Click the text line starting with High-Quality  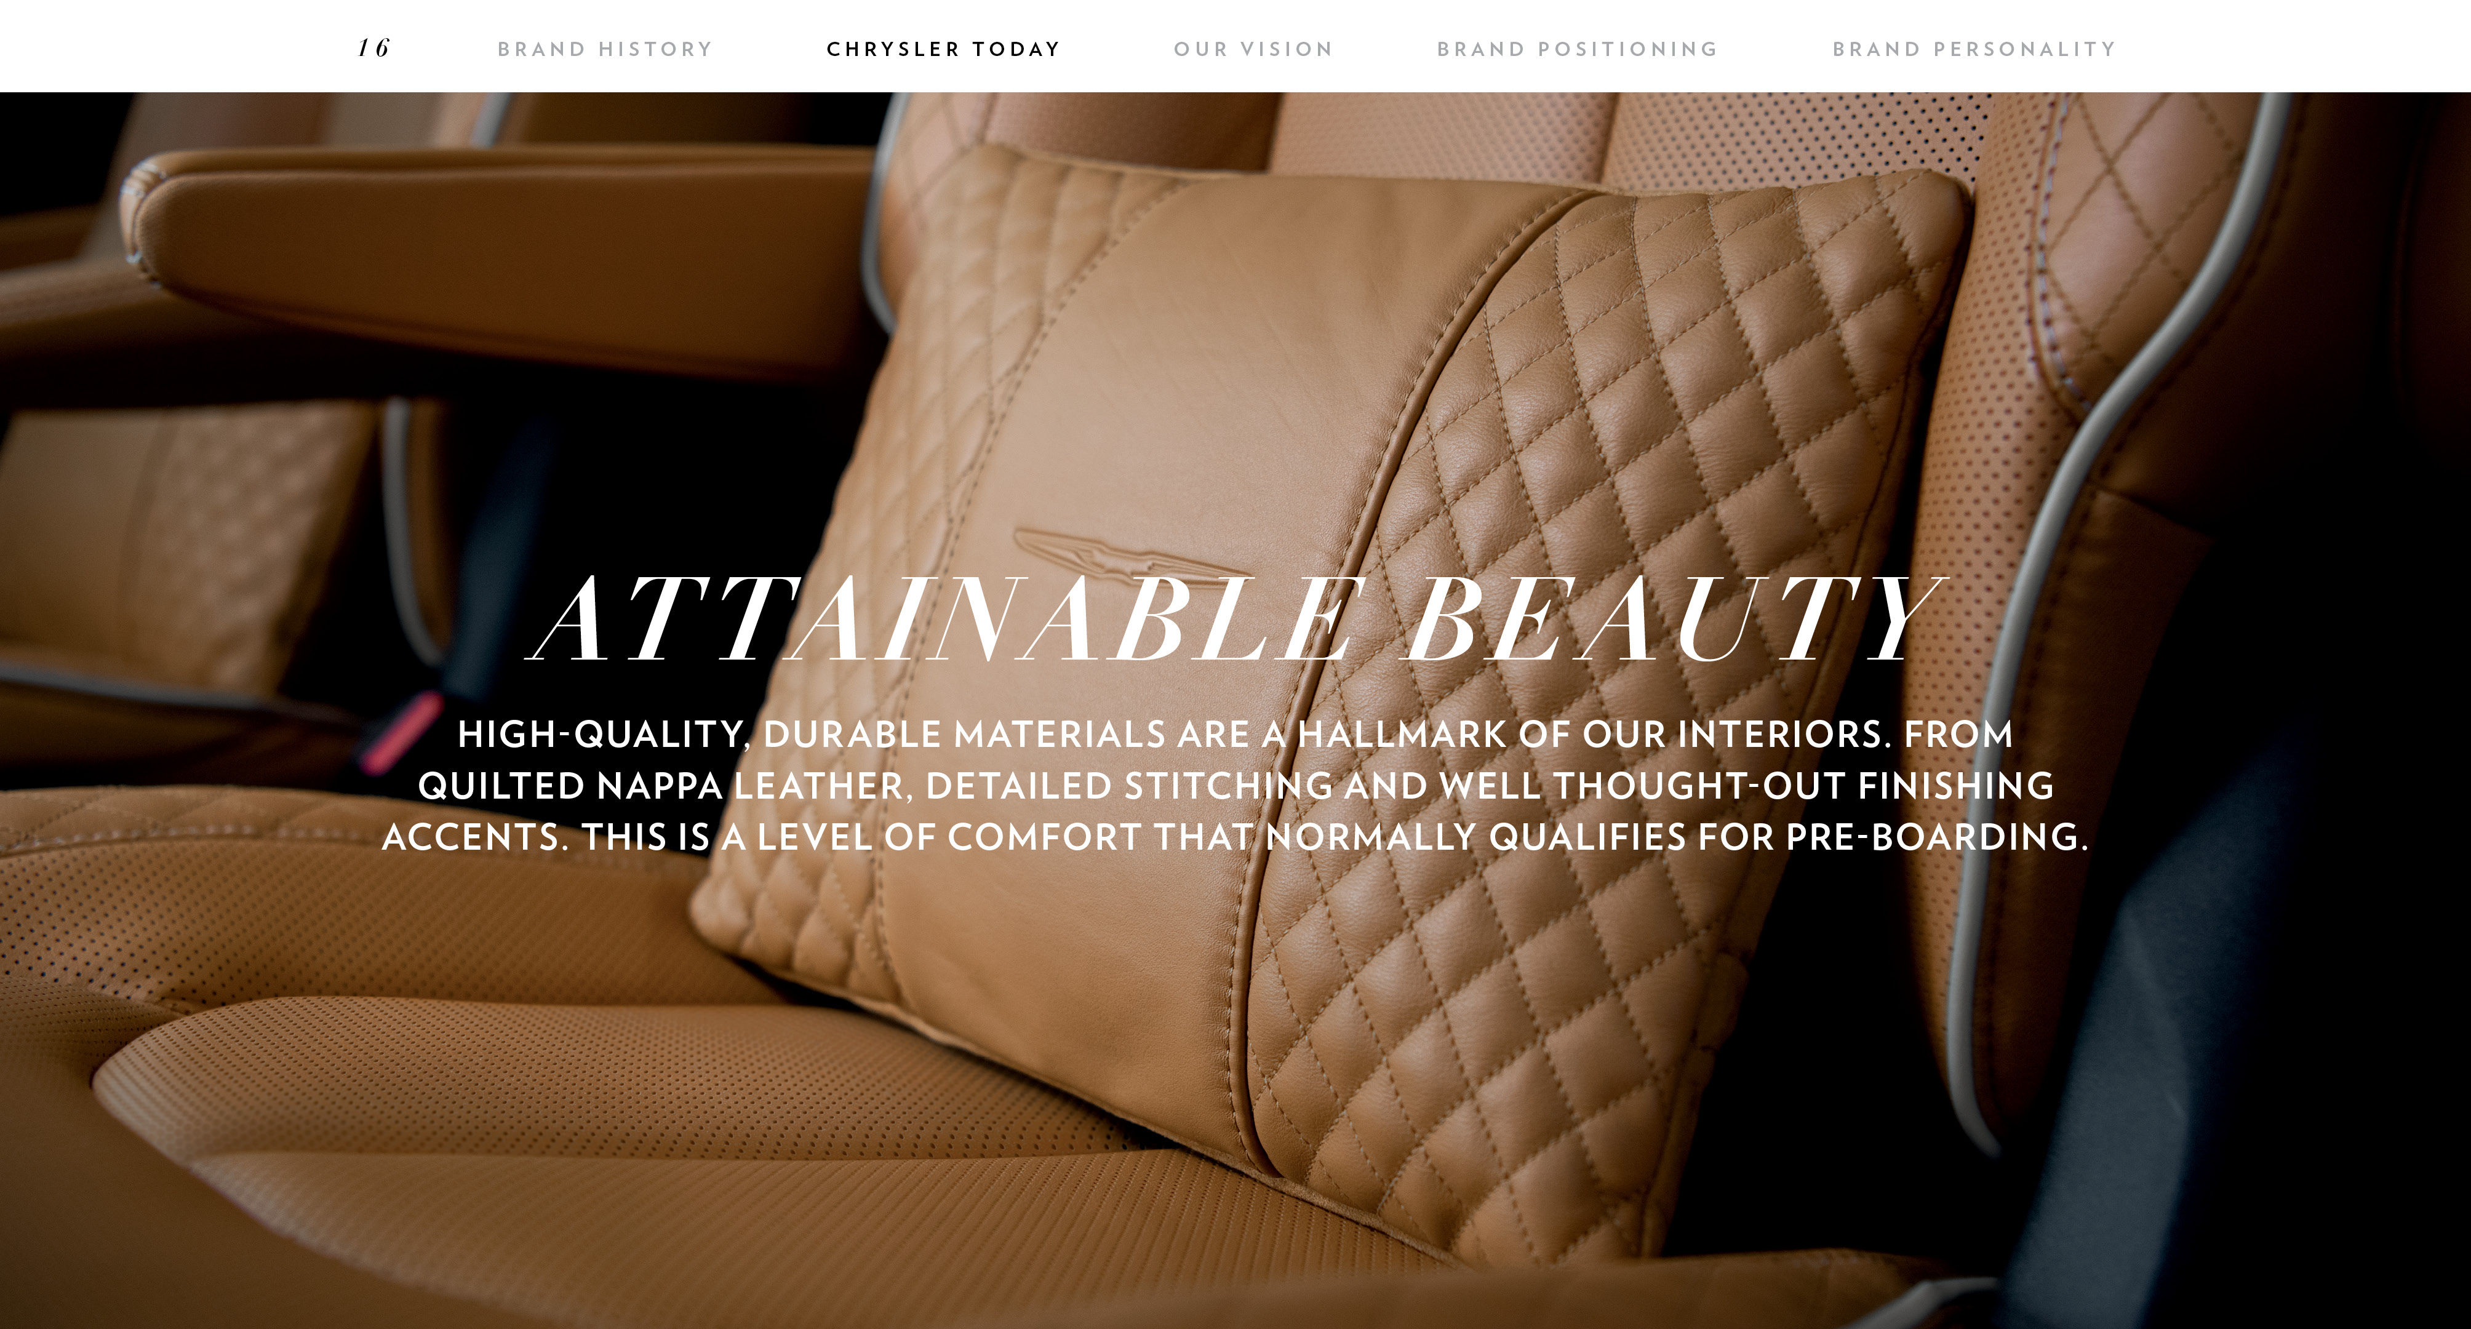pos(1235,734)
